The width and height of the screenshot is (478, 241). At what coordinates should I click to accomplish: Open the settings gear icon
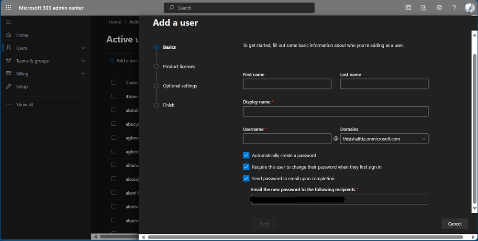(439, 8)
